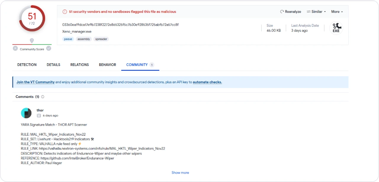Click the Reanalyze refresh icon
The image size is (379, 182).
pos(282,12)
